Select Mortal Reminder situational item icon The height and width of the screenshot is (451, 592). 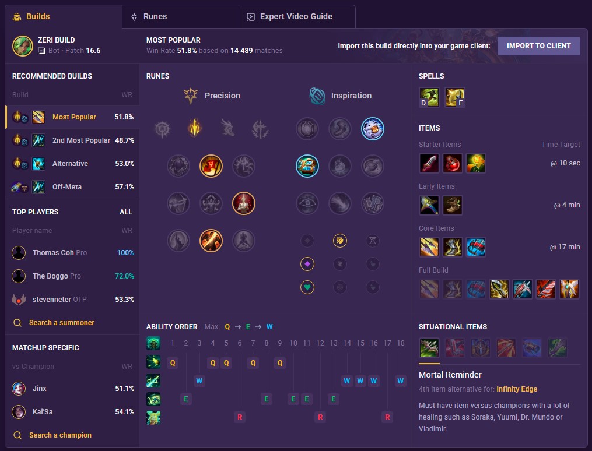click(429, 348)
